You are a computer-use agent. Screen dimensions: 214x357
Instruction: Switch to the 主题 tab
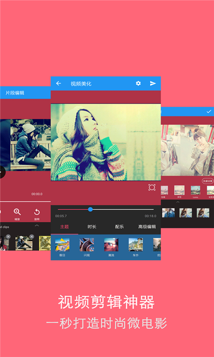pyautogui.click(x=64, y=227)
